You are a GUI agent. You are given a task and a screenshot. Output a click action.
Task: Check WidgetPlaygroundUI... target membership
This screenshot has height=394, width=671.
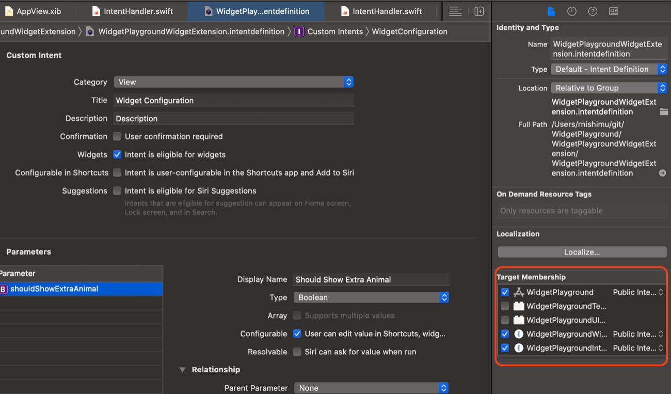click(505, 320)
